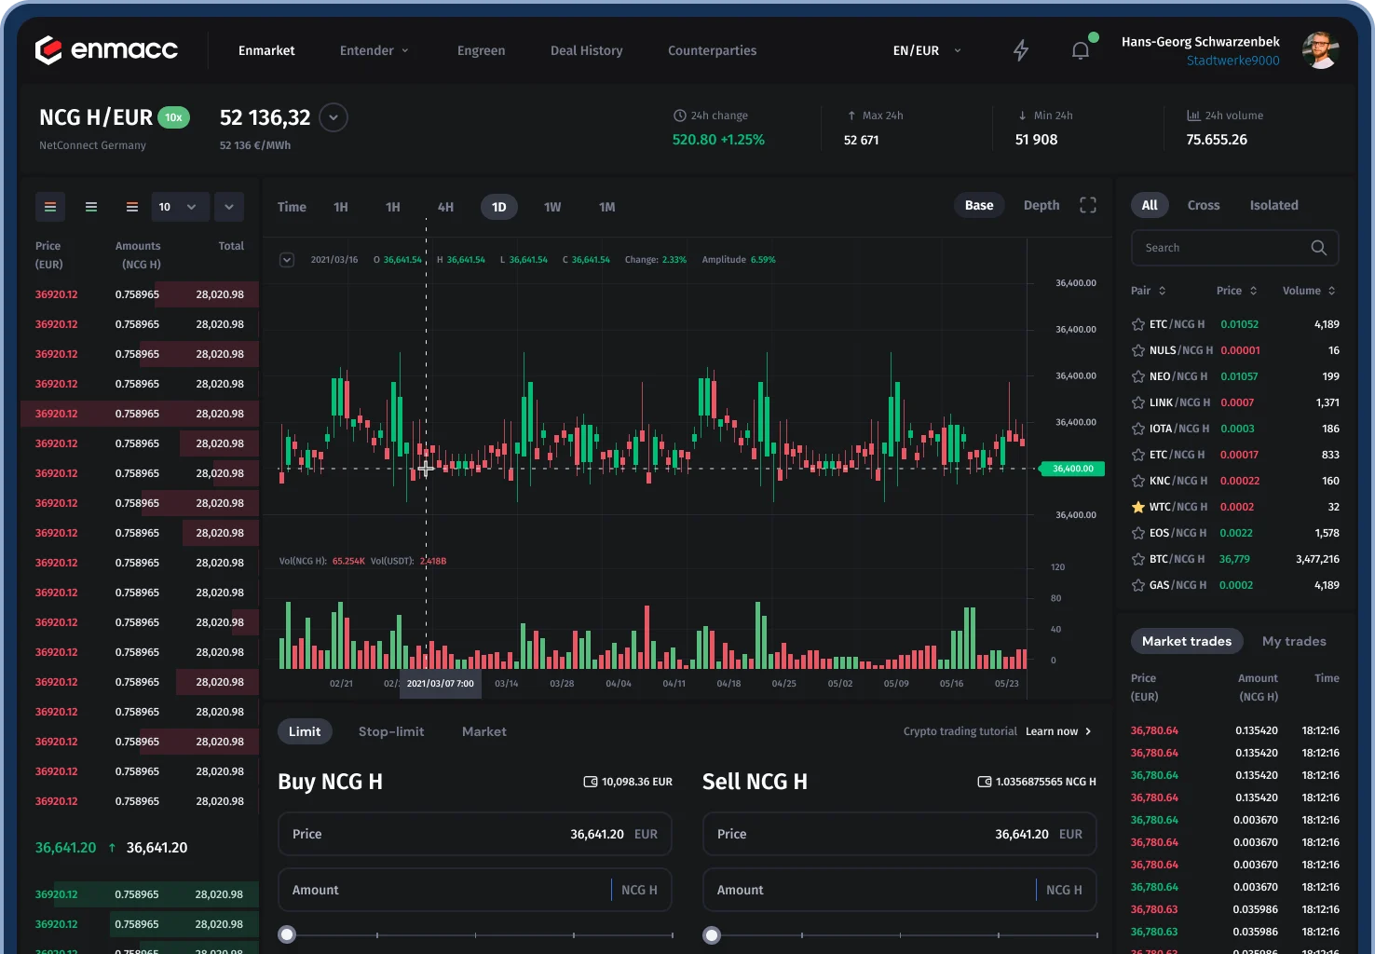Open the notifications bell
1375x954 pixels.
(1081, 50)
